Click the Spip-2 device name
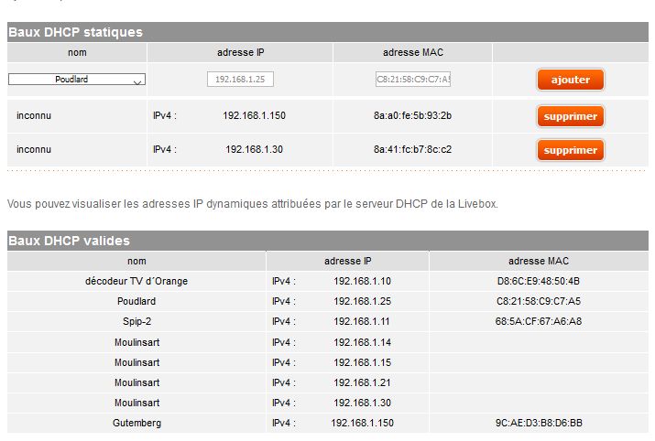 pos(136,321)
